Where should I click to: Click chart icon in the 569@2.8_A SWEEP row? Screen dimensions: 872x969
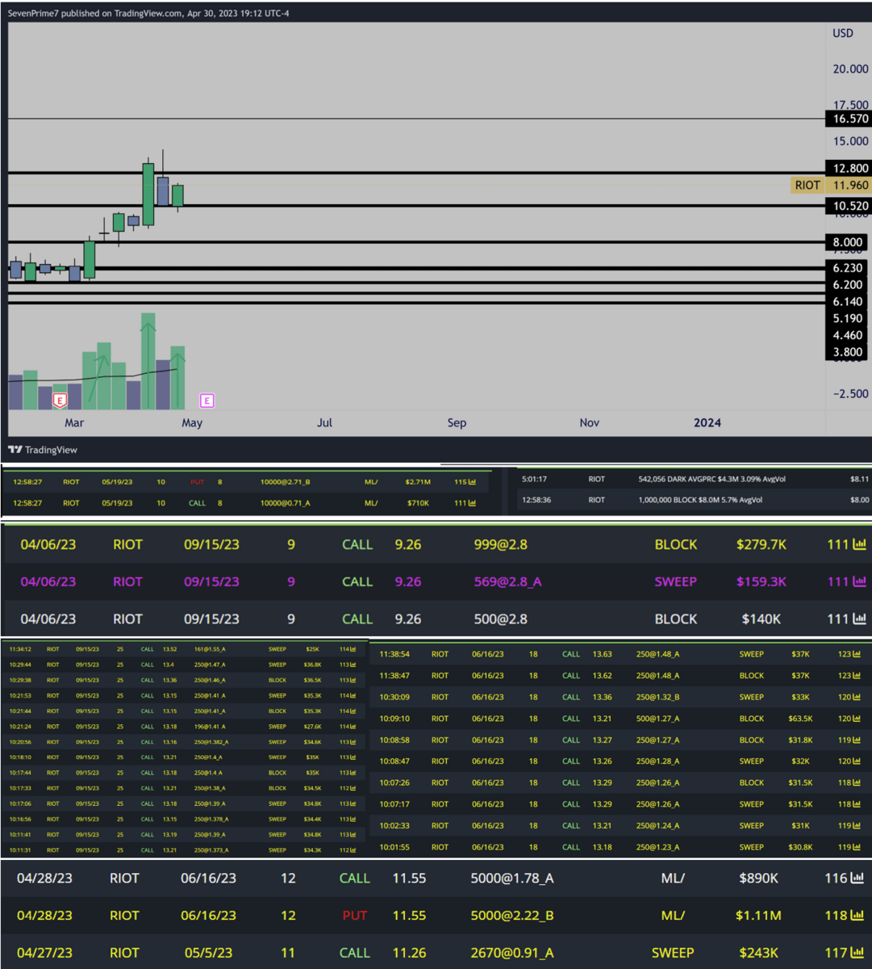click(859, 581)
